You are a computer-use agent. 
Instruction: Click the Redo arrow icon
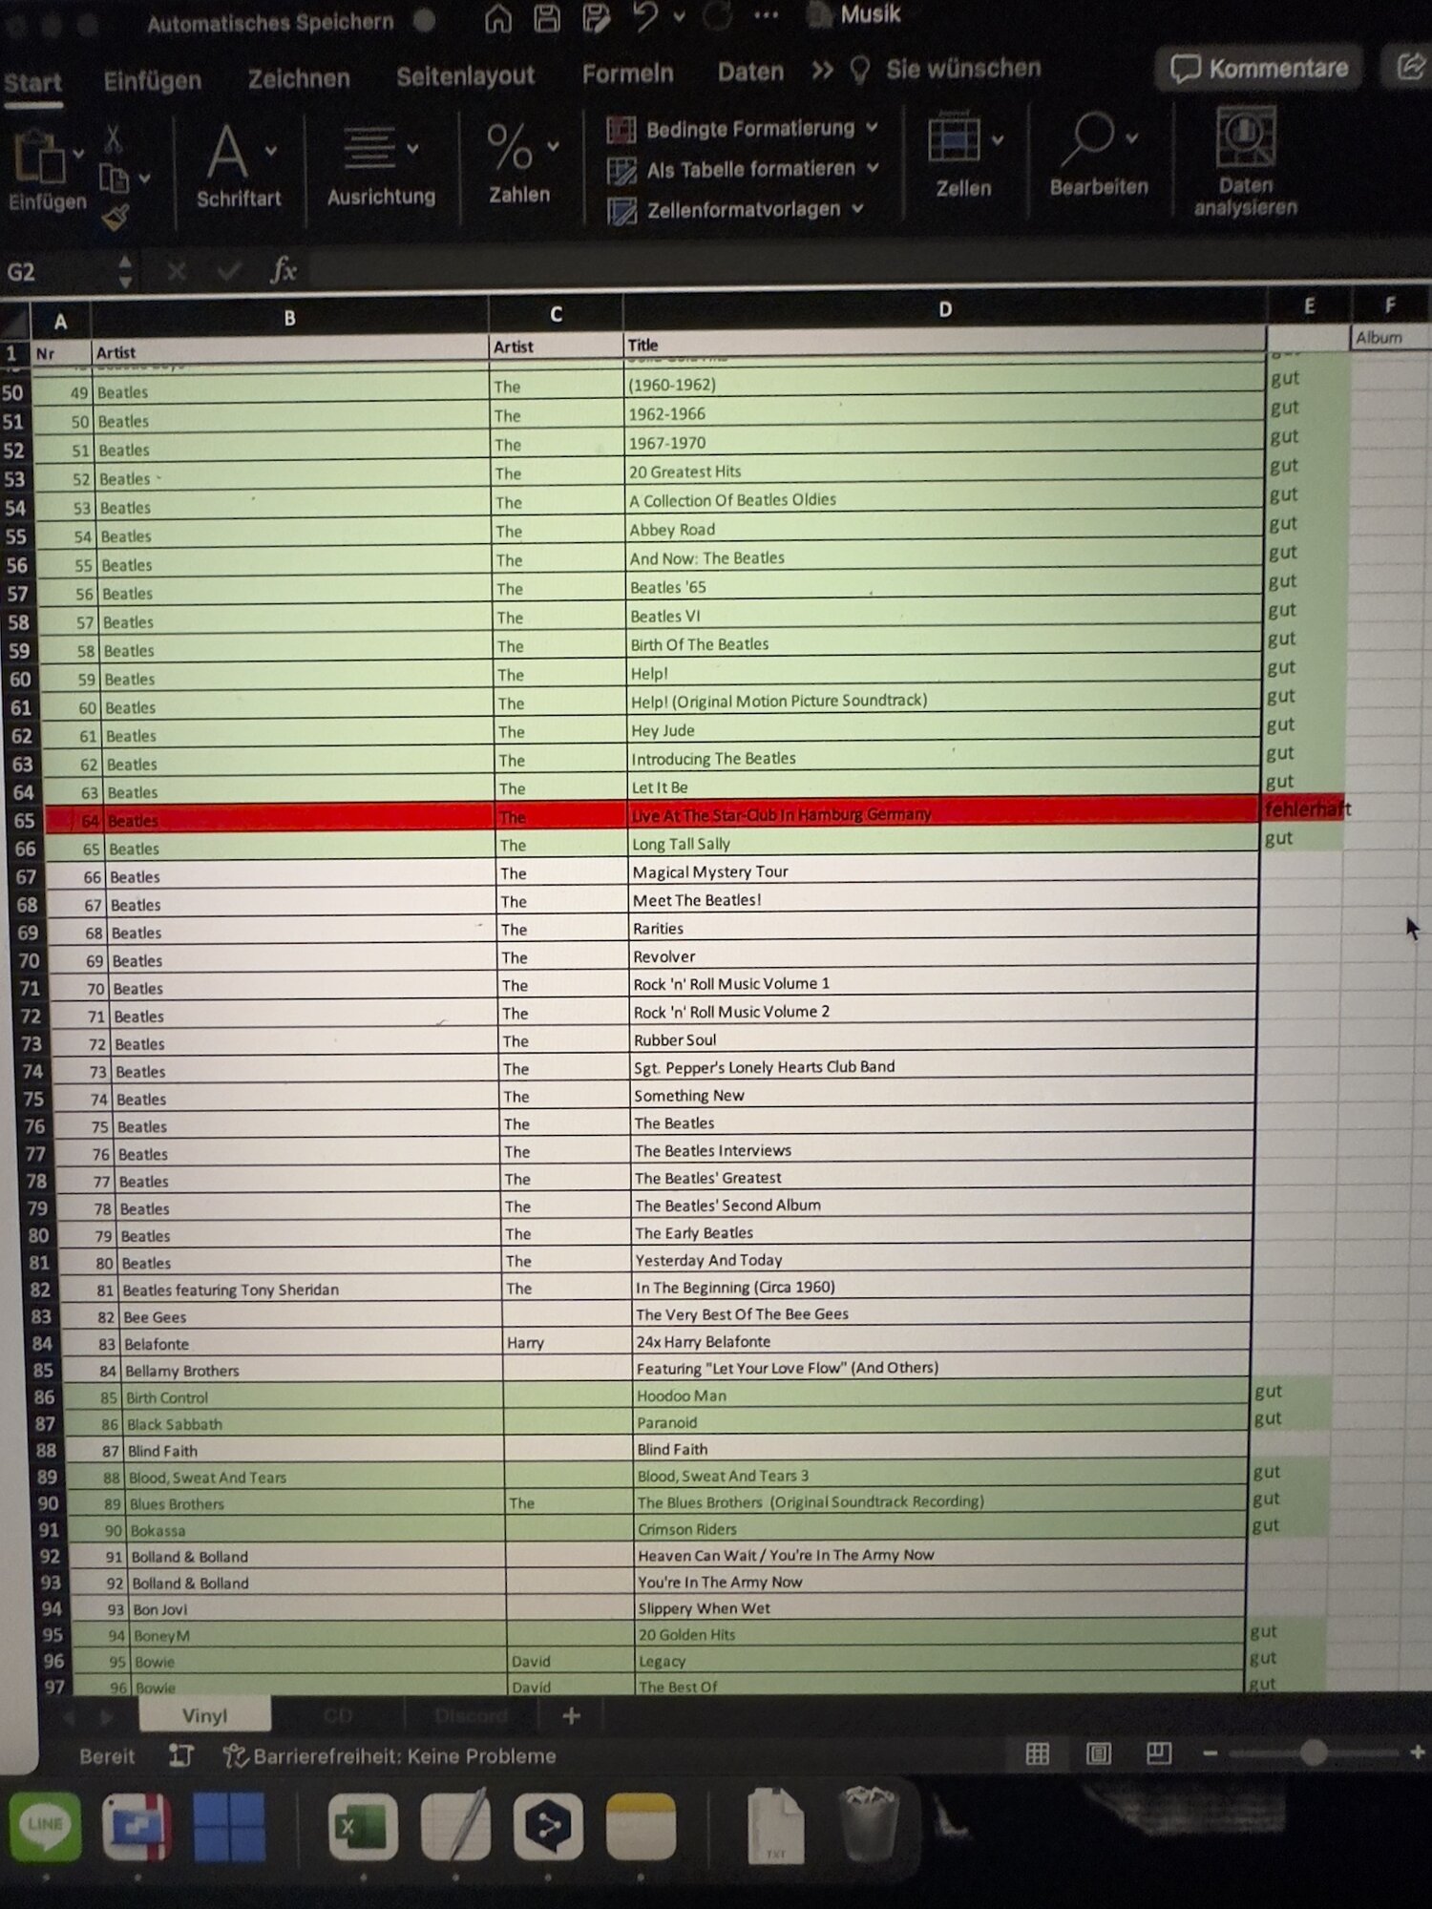click(x=718, y=15)
